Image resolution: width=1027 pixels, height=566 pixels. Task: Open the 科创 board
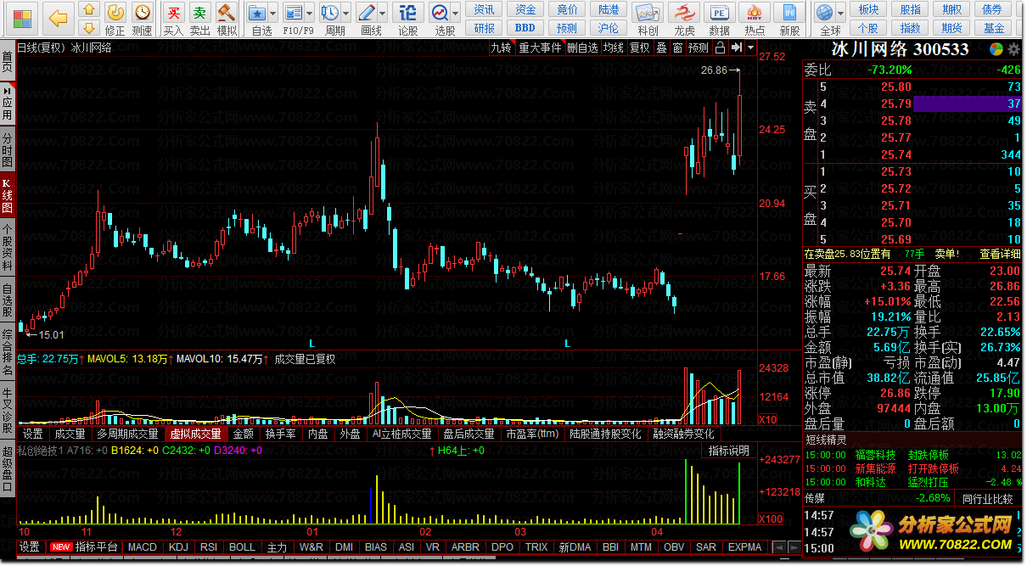click(x=648, y=19)
